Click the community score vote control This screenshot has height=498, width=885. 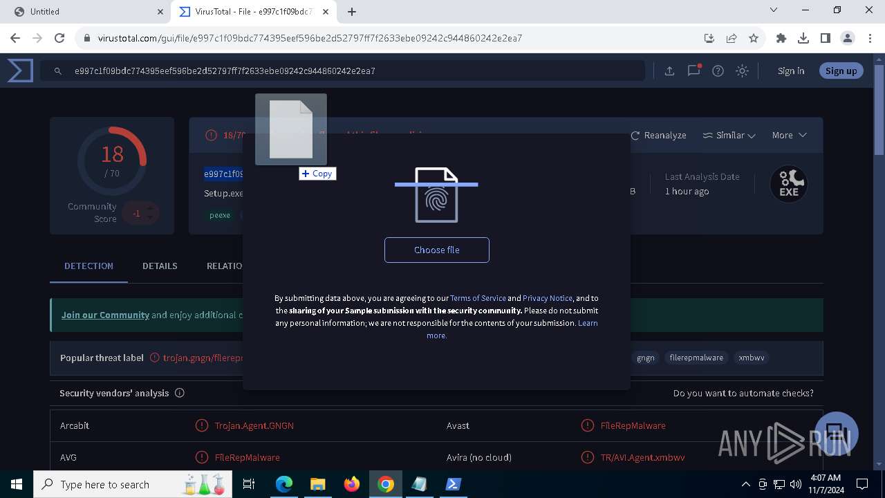[140, 213]
